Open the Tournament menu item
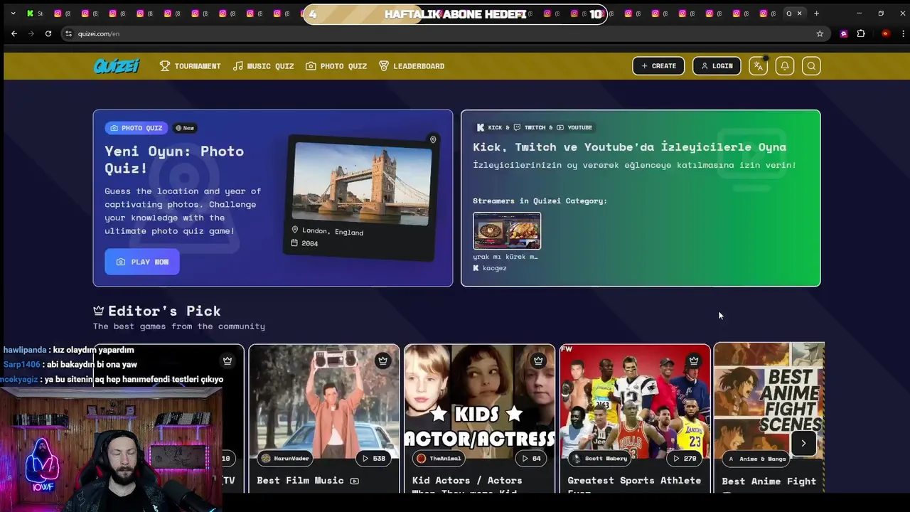Viewport: 910px width, 512px height. pyautogui.click(x=190, y=66)
